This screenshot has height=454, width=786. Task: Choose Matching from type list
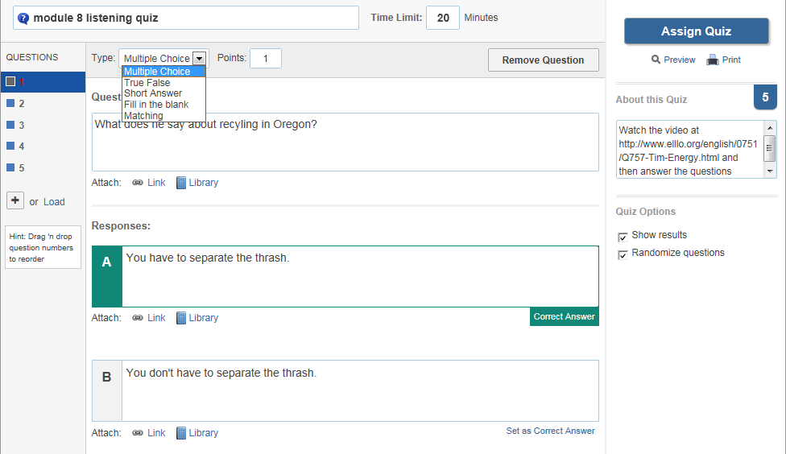[x=143, y=116]
